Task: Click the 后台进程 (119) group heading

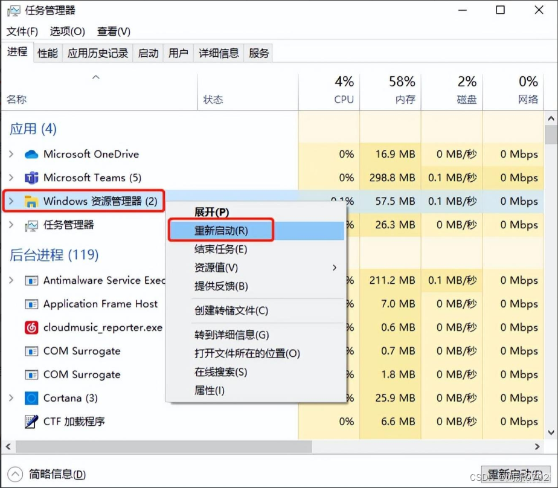Action: coord(54,255)
